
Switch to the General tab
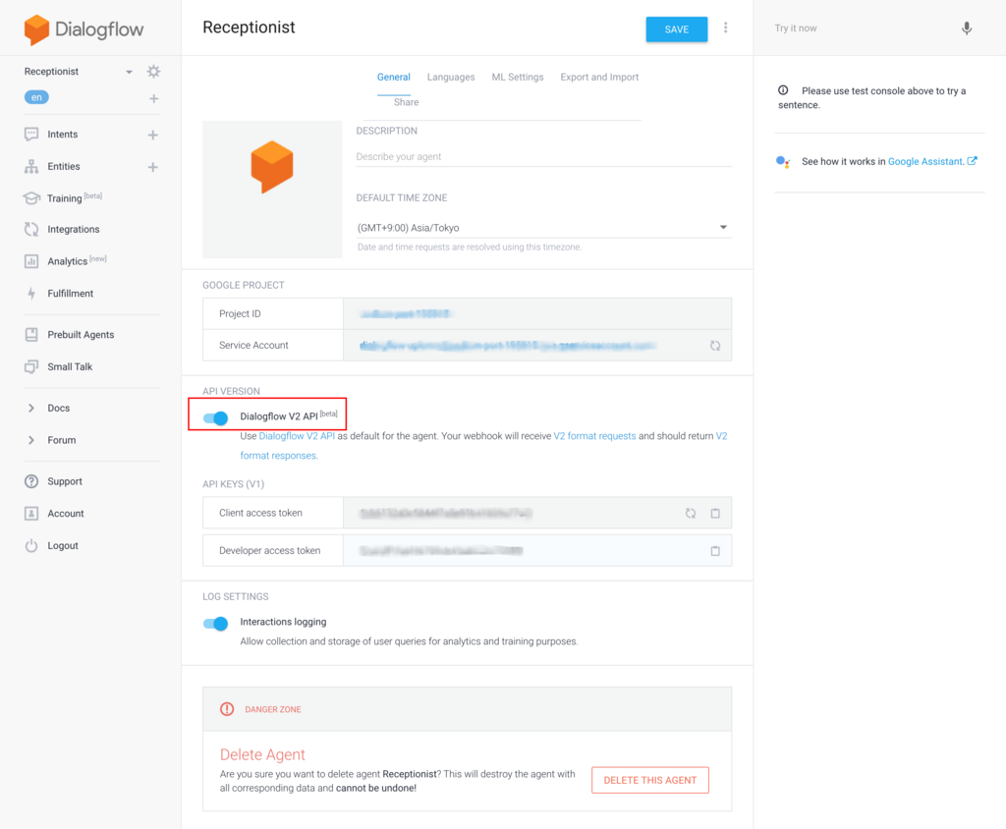[x=393, y=77]
